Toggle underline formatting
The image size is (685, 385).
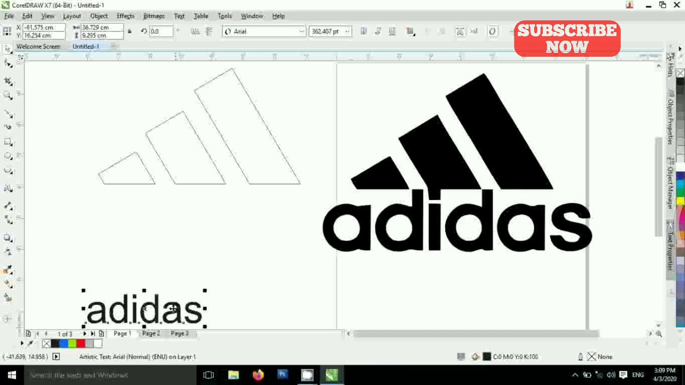(392, 32)
